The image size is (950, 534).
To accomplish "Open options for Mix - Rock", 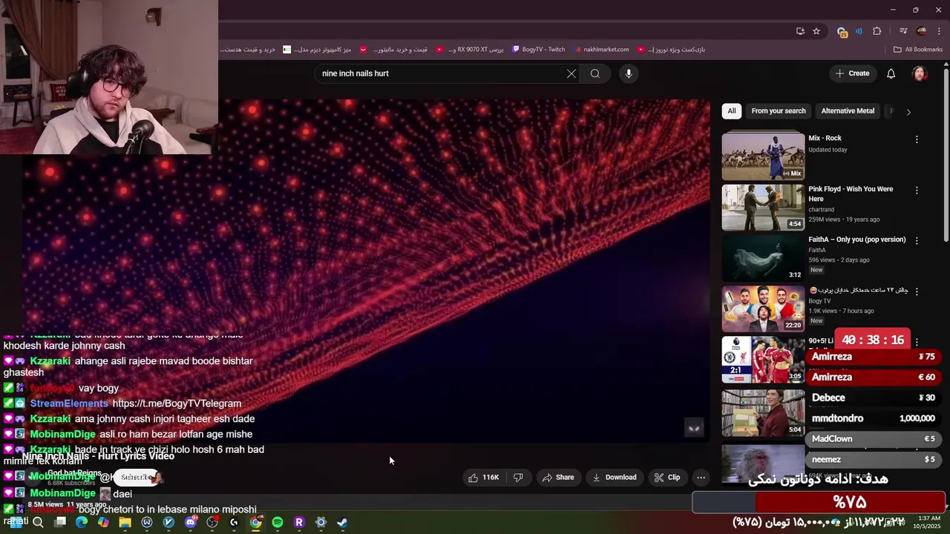I will tap(917, 139).
